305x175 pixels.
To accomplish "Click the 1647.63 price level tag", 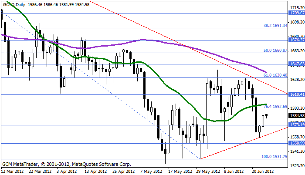I will [296, 64].
